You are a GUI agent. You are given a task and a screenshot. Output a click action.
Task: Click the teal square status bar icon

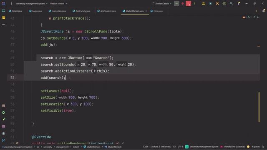[187, 147]
